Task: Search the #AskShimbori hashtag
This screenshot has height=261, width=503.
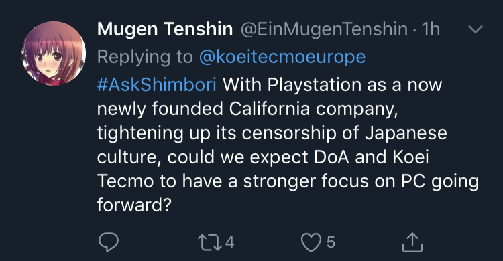Action: click(x=156, y=85)
